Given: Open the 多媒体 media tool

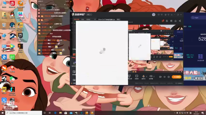Looking at the screenshot, I should (137, 77).
